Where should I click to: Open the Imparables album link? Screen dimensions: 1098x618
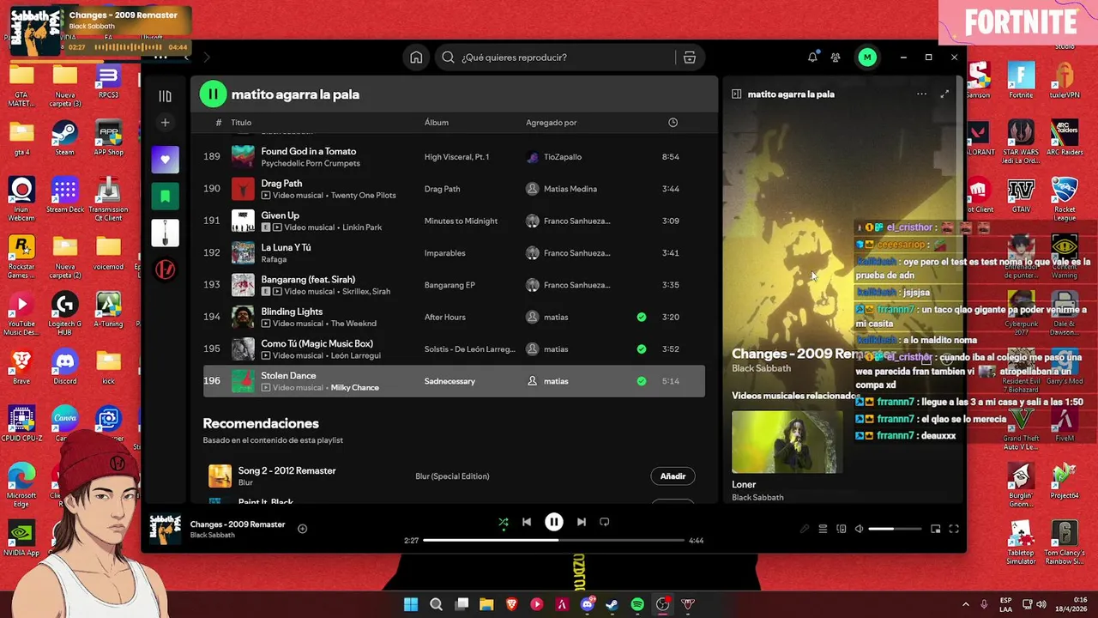[444, 253]
